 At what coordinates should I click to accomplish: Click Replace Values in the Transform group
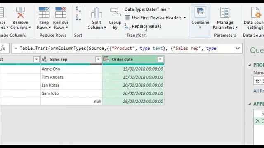(143, 26)
